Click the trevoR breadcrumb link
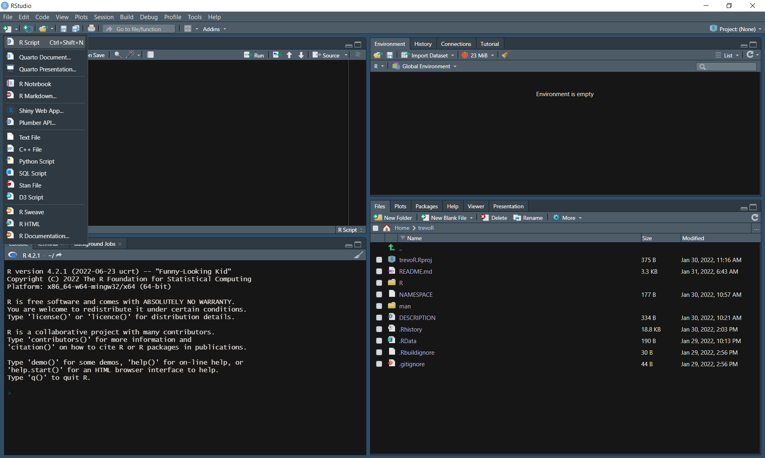The width and height of the screenshot is (765, 458). coord(426,228)
